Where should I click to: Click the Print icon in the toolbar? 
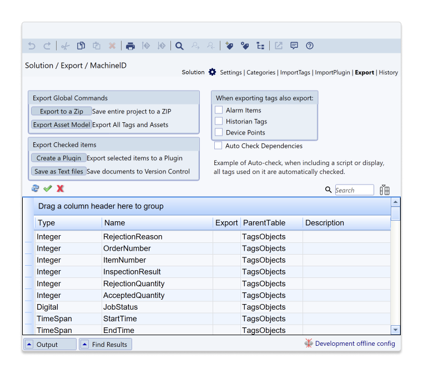tap(130, 46)
